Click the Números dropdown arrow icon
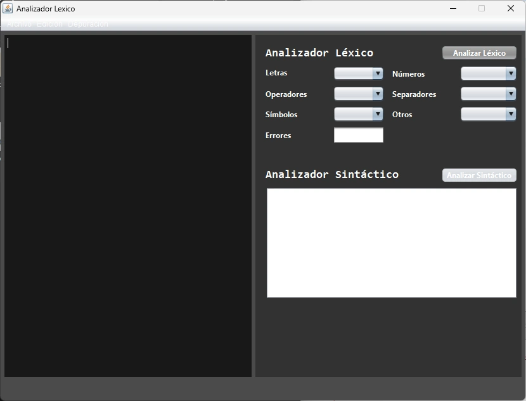The height and width of the screenshot is (401, 526). pyautogui.click(x=511, y=73)
